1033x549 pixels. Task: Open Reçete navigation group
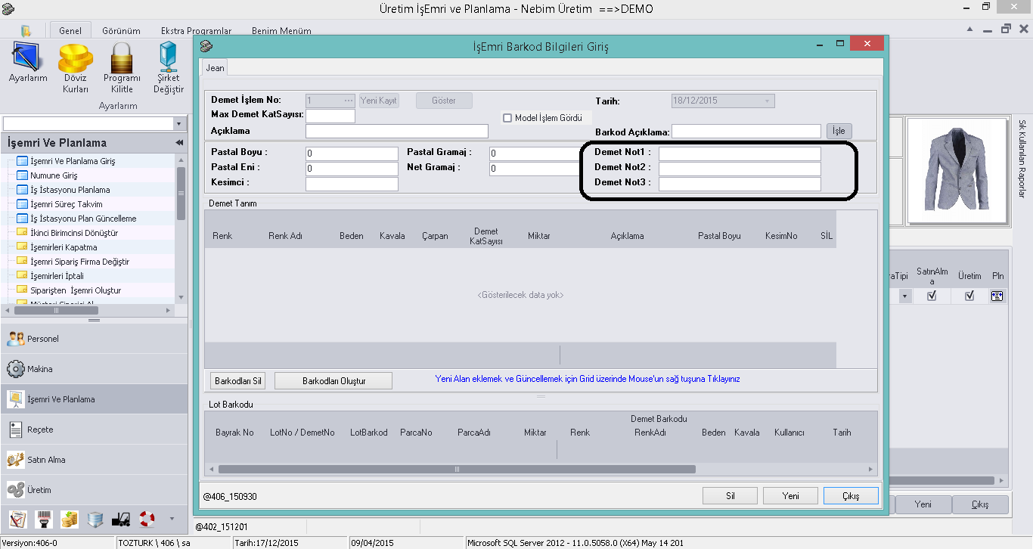tap(94, 430)
